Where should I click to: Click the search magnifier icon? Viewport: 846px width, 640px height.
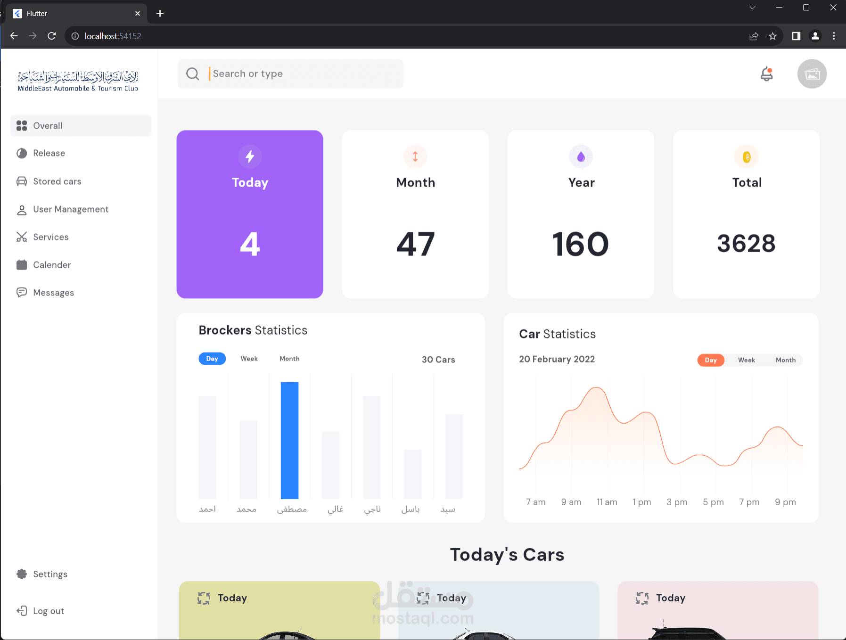(192, 74)
